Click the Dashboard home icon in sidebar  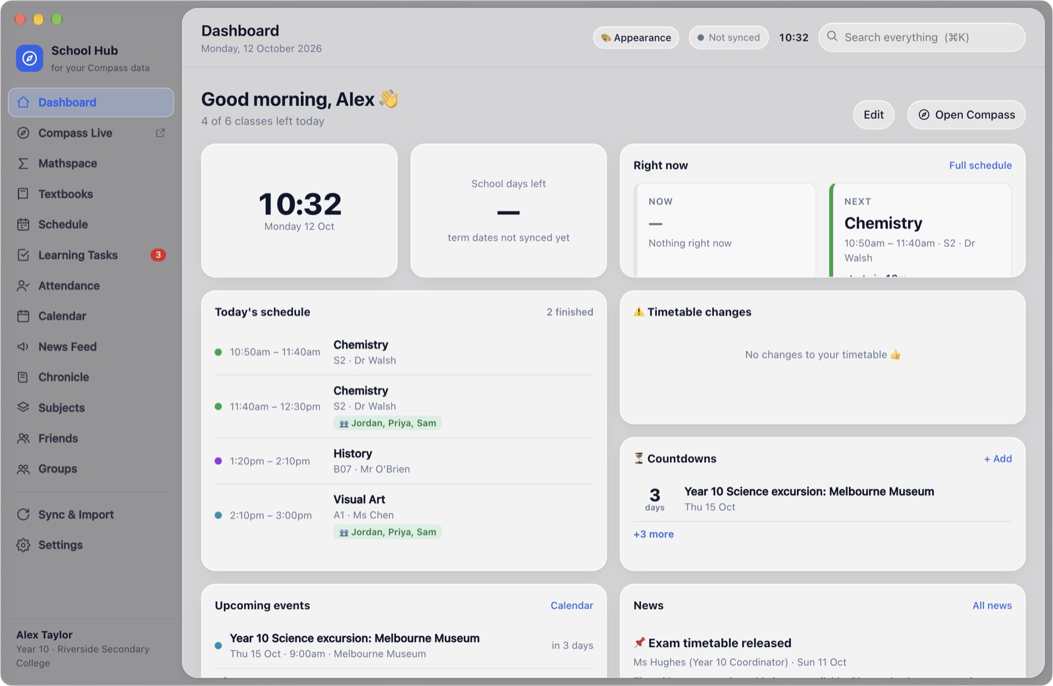point(24,102)
